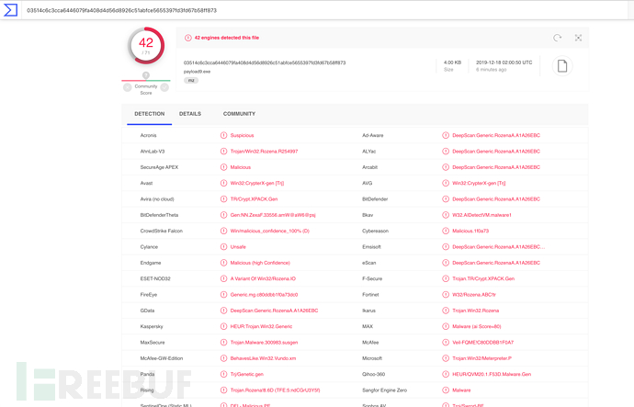
Task: Click the warning icon in CrowdStrike Falcon row
Action: point(223,231)
